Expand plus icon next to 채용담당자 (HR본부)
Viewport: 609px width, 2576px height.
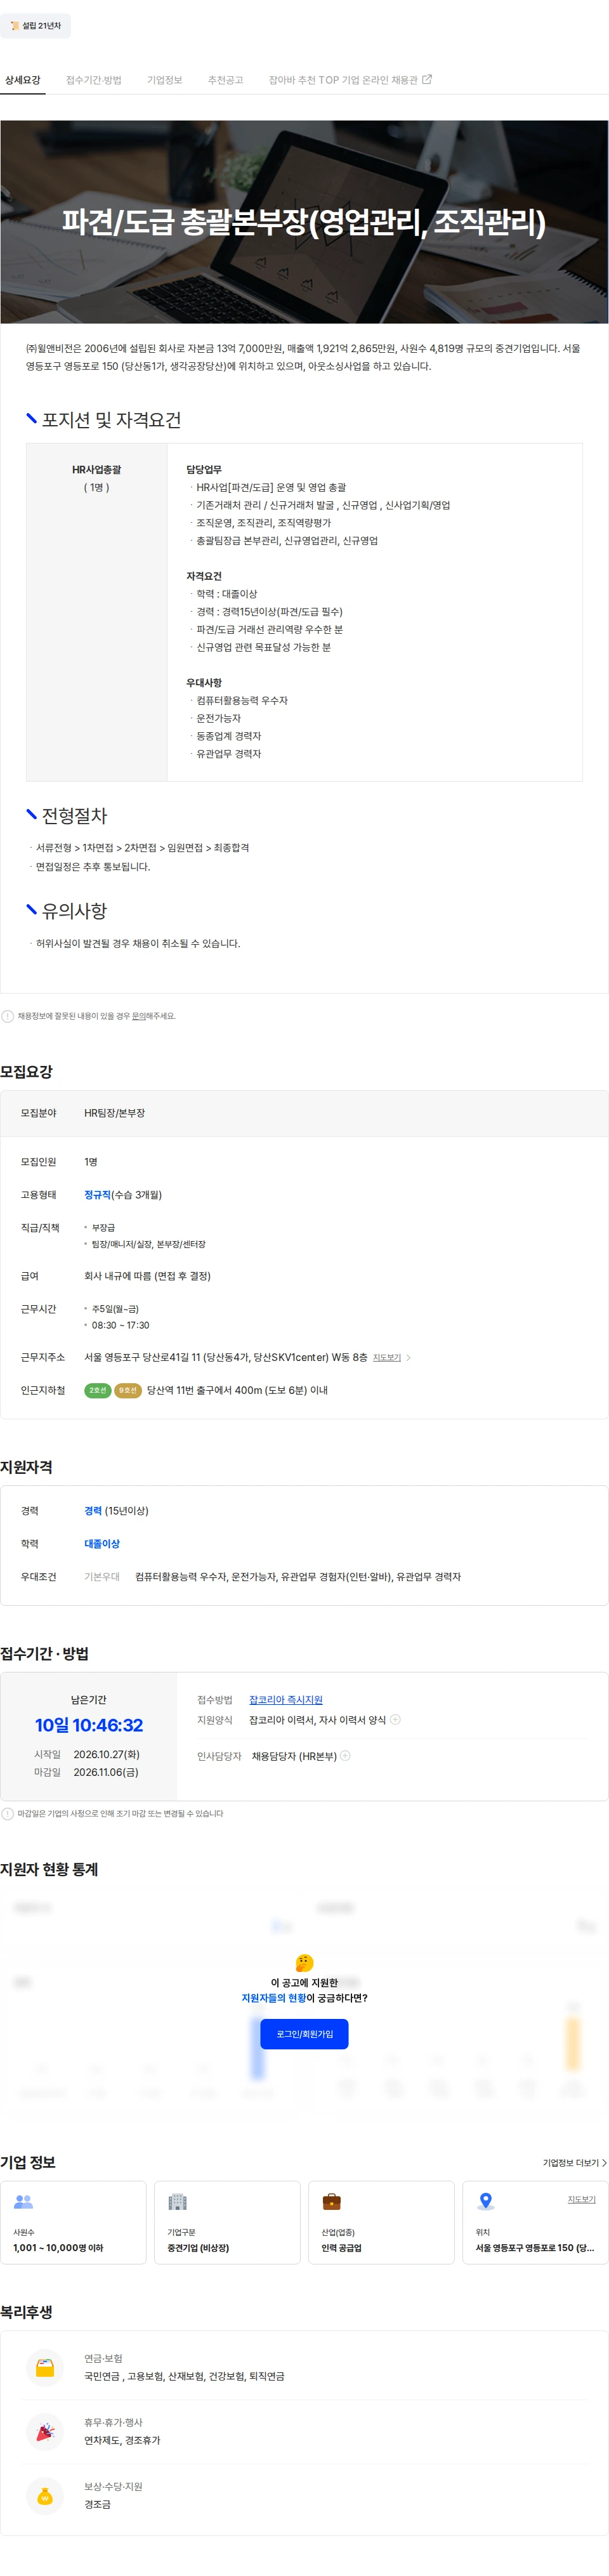(345, 1756)
